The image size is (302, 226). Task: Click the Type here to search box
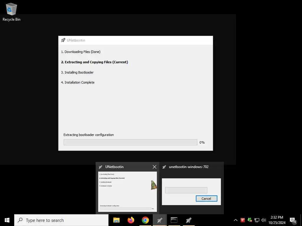click(61, 220)
